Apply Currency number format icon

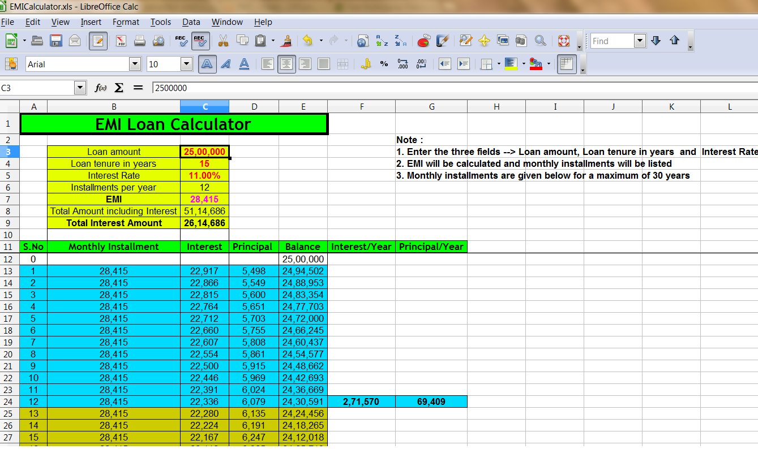point(366,64)
